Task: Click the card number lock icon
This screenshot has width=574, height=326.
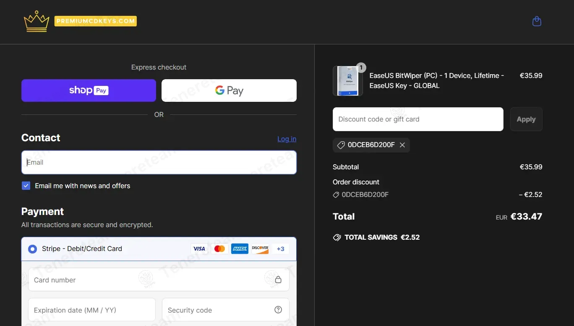Action: coord(278,280)
